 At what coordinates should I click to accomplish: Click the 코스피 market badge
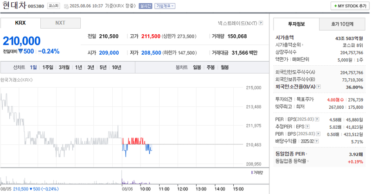(53, 6)
